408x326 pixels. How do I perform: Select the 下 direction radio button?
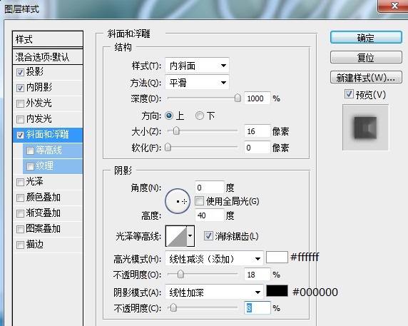click(200, 116)
